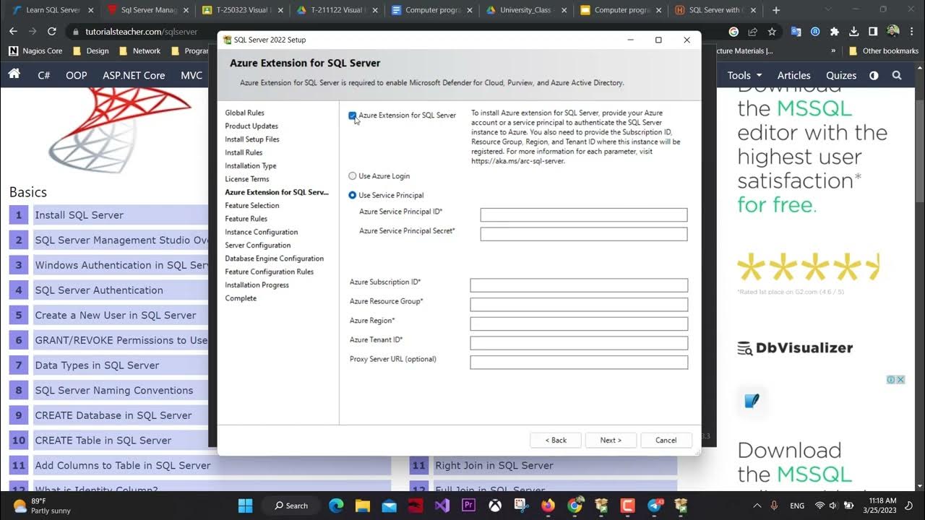
Task: Focus Azure Service Principal ID field
Action: (x=584, y=214)
